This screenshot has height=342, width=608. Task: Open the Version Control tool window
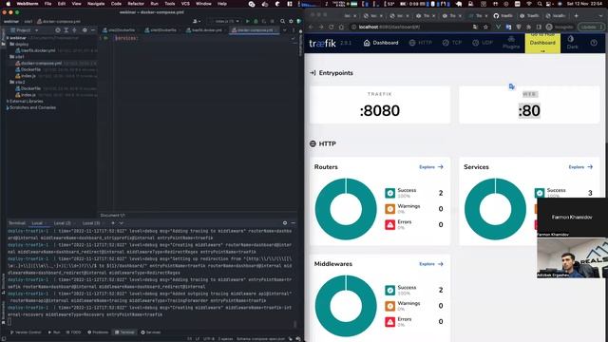tap(26, 332)
